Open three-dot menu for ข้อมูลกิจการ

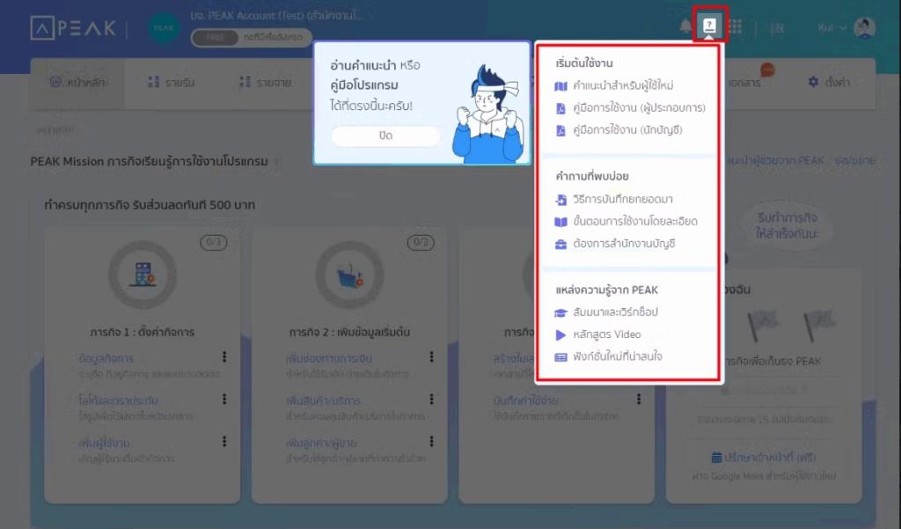224,357
